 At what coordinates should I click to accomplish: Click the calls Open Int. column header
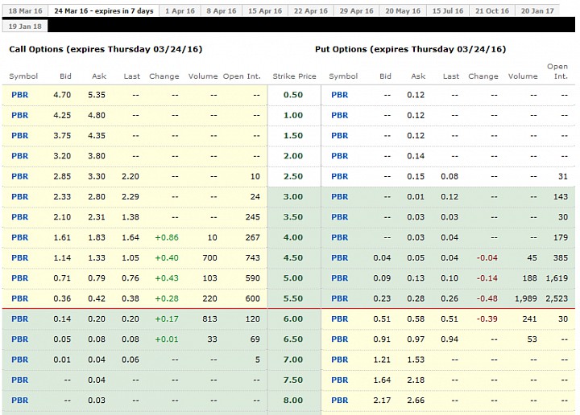pos(242,76)
